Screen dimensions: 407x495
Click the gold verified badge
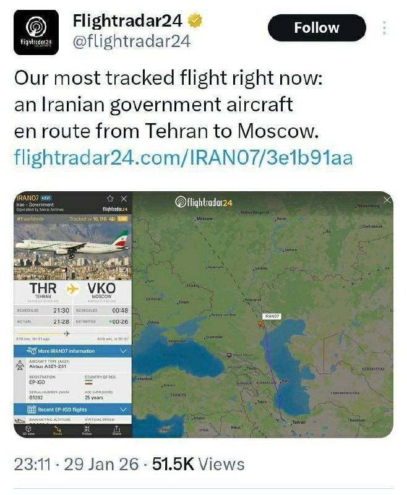point(195,20)
